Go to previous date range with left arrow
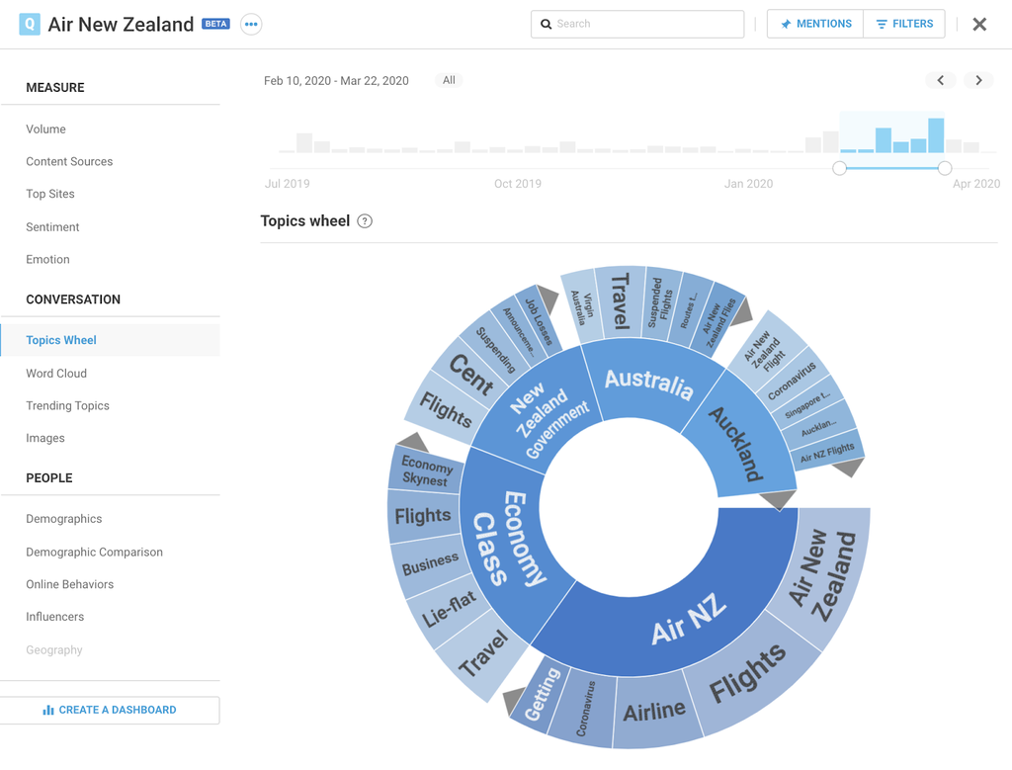Screen dimensions: 1012x770 click(x=941, y=80)
